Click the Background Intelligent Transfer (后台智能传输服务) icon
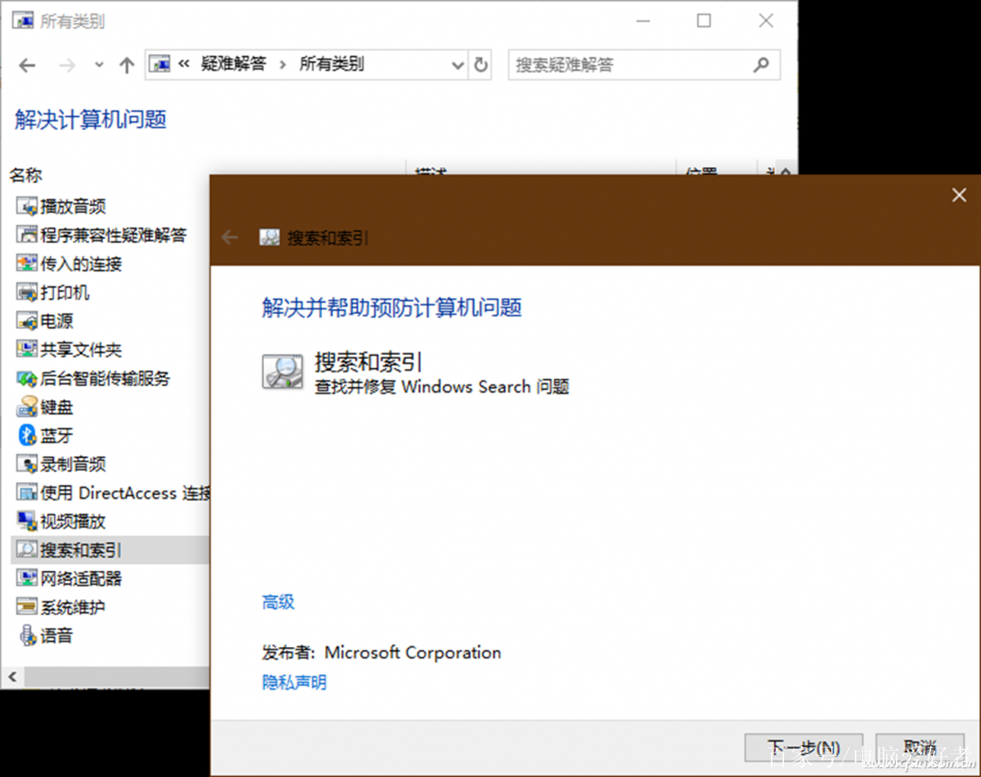 tap(28, 378)
